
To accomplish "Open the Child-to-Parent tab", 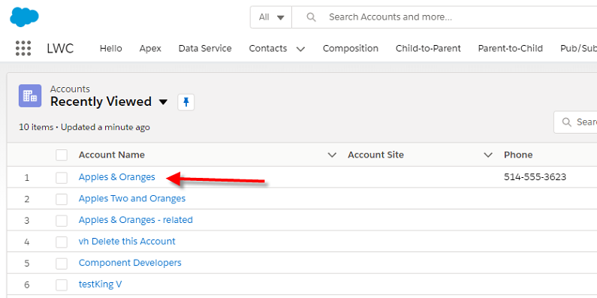I will coord(428,49).
